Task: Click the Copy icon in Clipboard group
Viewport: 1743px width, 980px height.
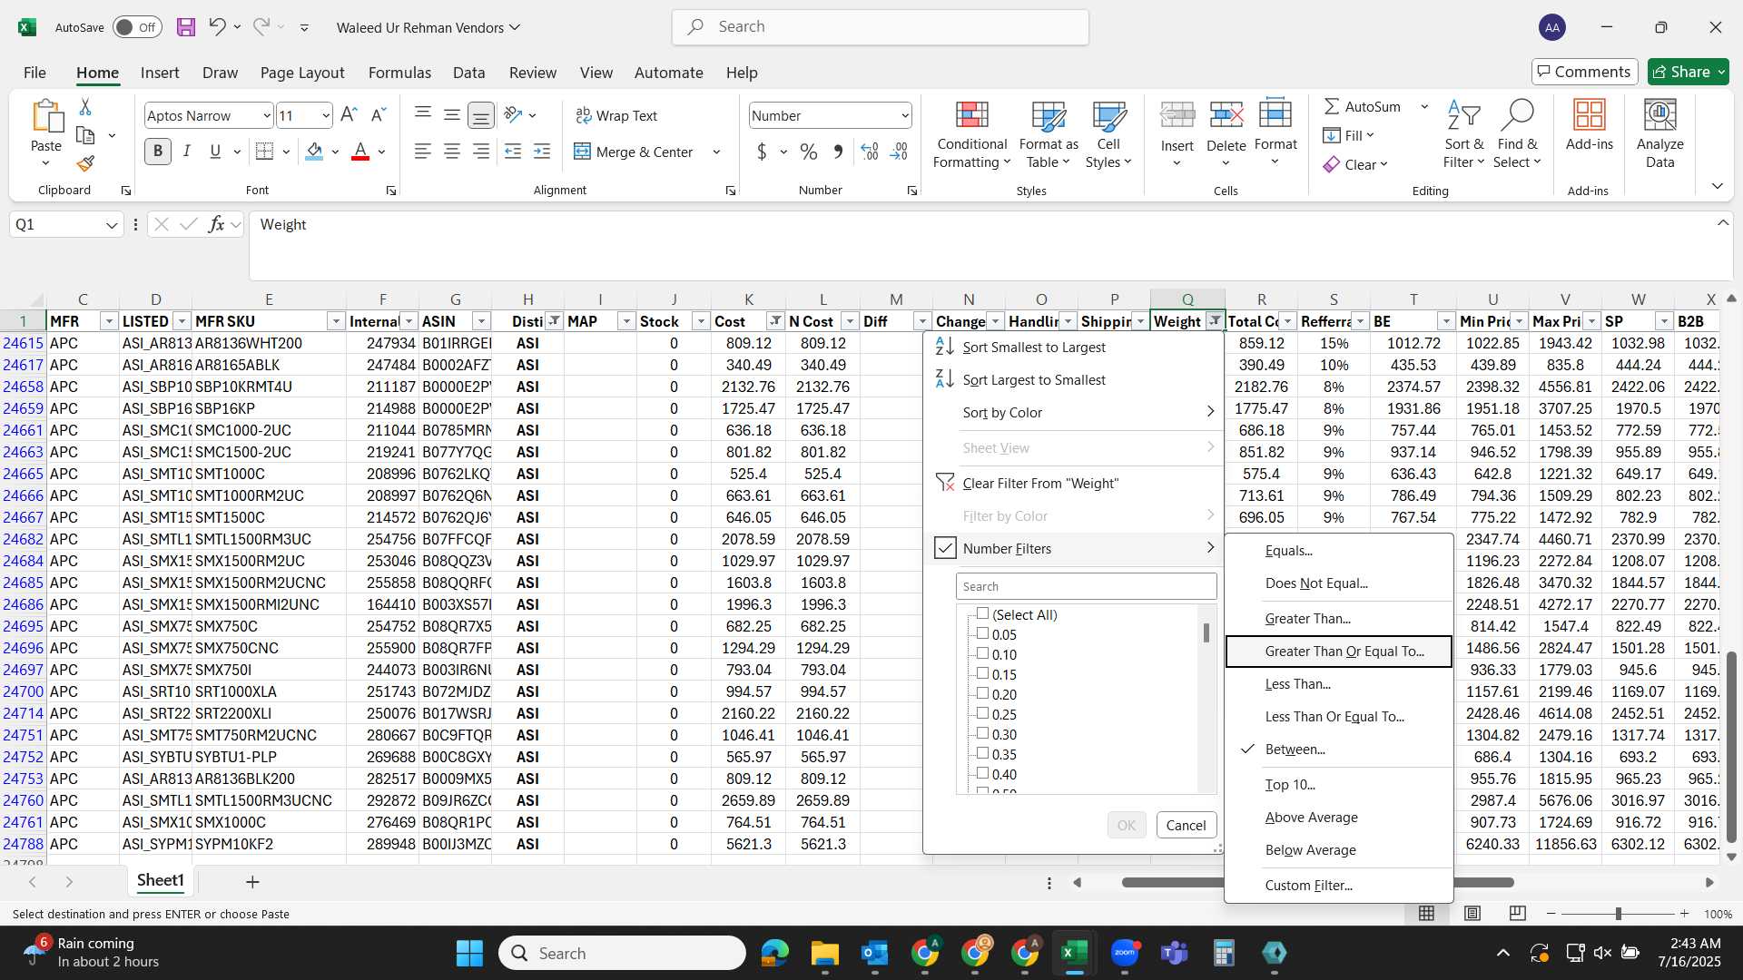Action: (85, 135)
